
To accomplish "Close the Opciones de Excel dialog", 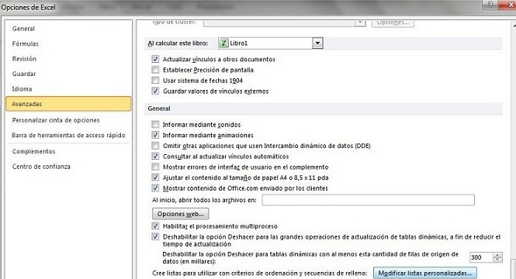I will click(x=507, y=5).
